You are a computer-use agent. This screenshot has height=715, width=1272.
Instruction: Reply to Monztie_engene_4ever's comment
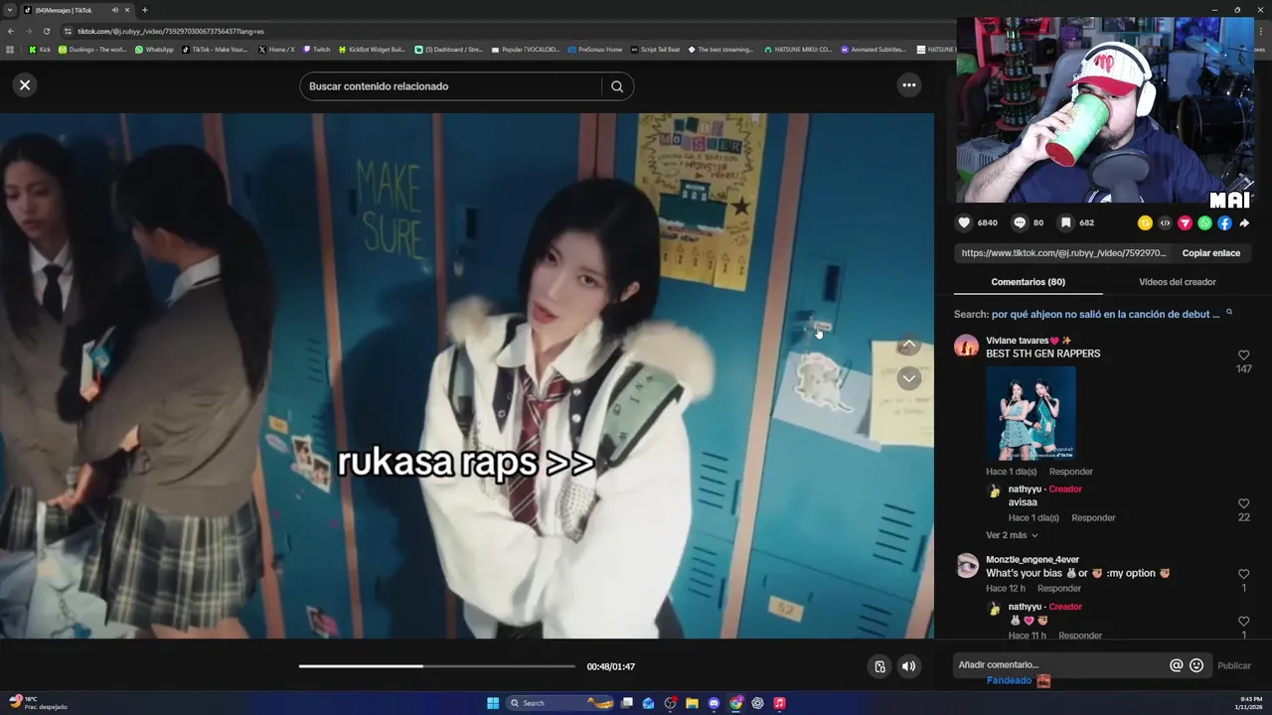(x=1059, y=588)
